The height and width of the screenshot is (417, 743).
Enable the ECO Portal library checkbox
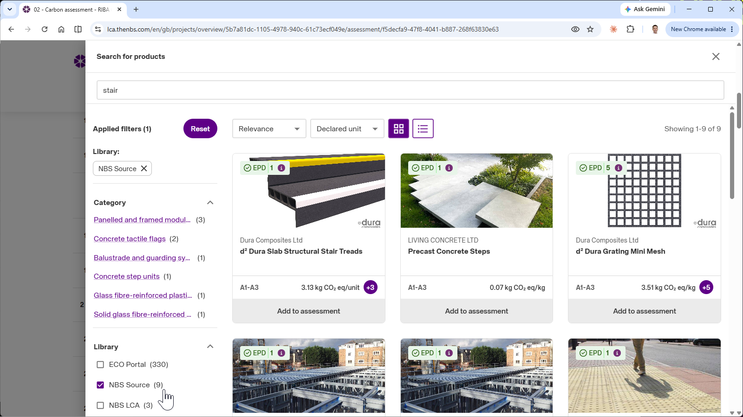[100, 365]
